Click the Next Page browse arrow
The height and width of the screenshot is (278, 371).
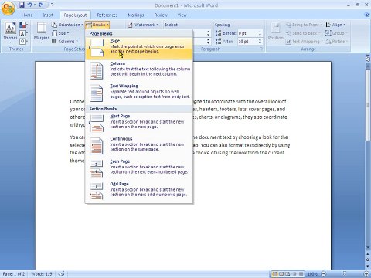point(368,266)
